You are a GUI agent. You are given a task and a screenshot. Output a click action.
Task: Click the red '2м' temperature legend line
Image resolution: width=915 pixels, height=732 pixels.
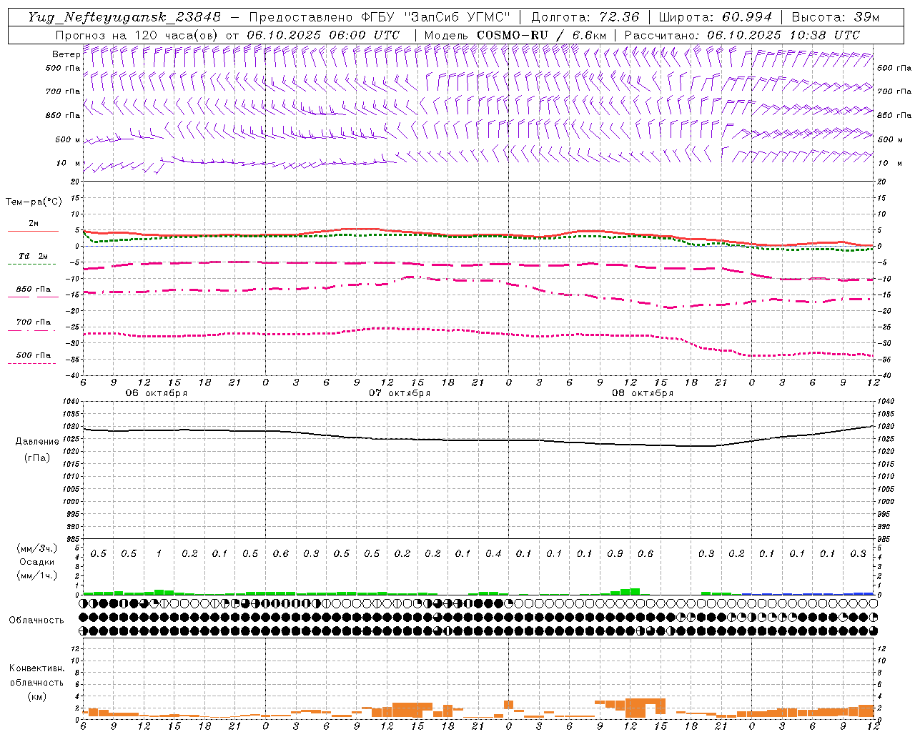pos(33,232)
